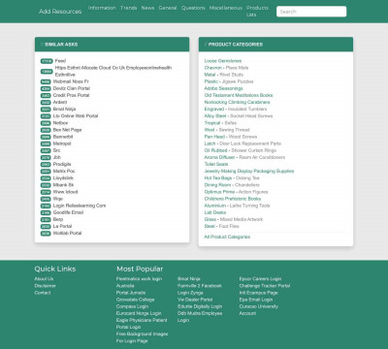388x349 pixels.
Task: Open the Chevron Place Mats category
Action: click(x=226, y=68)
